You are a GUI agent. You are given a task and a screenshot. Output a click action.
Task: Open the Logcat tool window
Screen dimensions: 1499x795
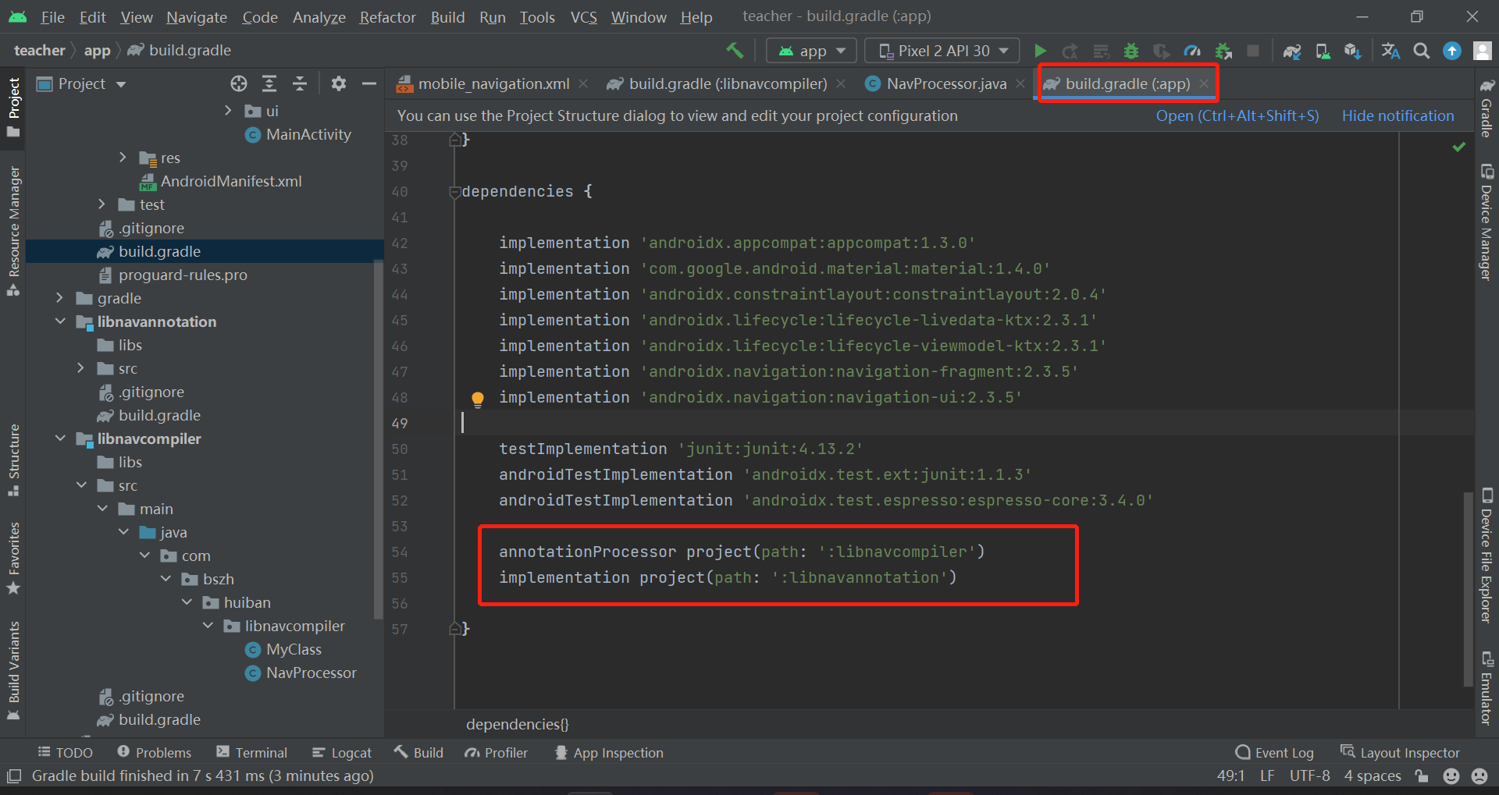point(342,753)
